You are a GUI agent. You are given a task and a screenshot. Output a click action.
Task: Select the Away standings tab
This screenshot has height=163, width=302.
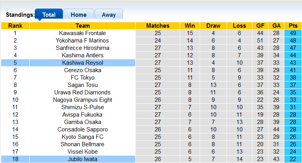click(109, 15)
